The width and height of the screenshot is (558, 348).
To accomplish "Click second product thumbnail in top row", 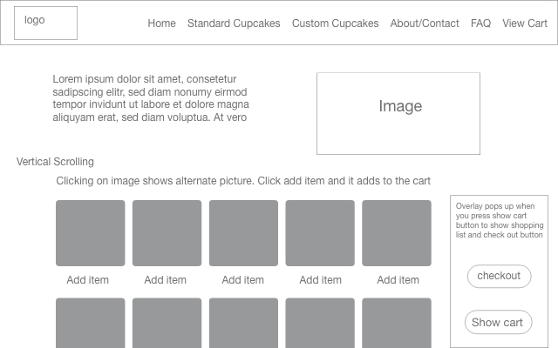I will tap(167, 233).
